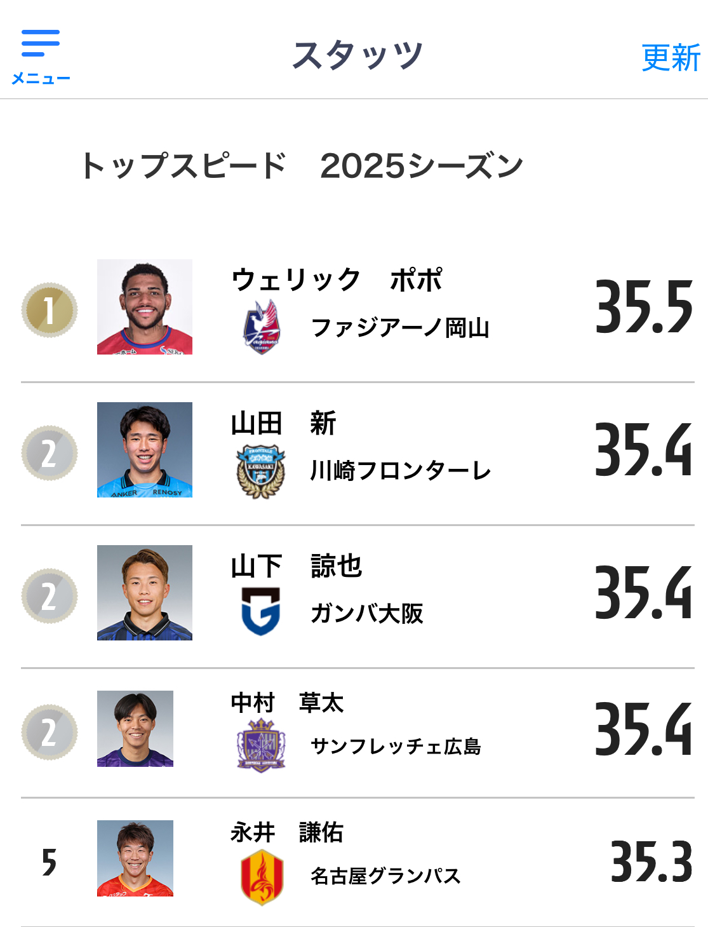Select Yamada Shin's silver rank medal
The width and height of the screenshot is (708, 927).
coord(50,453)
